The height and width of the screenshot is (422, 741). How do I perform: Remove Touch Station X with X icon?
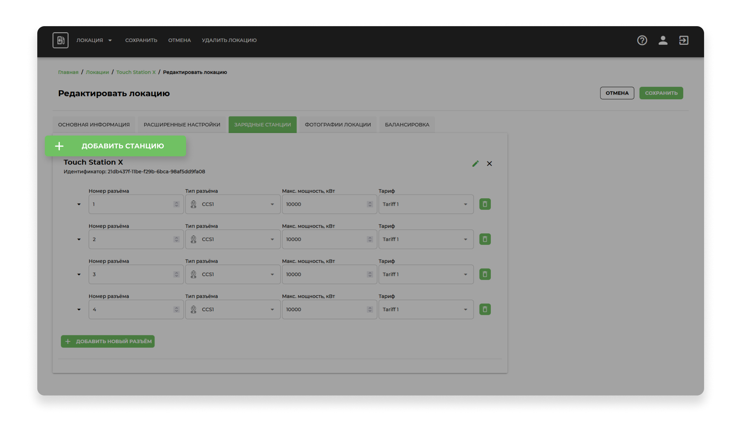click(489, 163)
